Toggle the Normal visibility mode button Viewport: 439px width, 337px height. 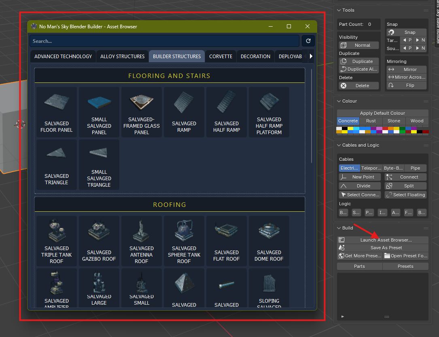[x=359, y=45]
